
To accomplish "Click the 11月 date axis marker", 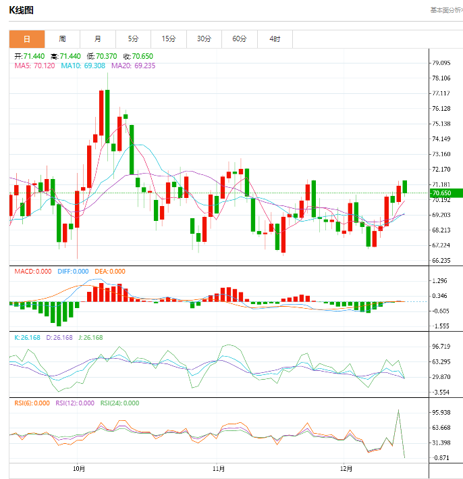I will pos(218,468).
